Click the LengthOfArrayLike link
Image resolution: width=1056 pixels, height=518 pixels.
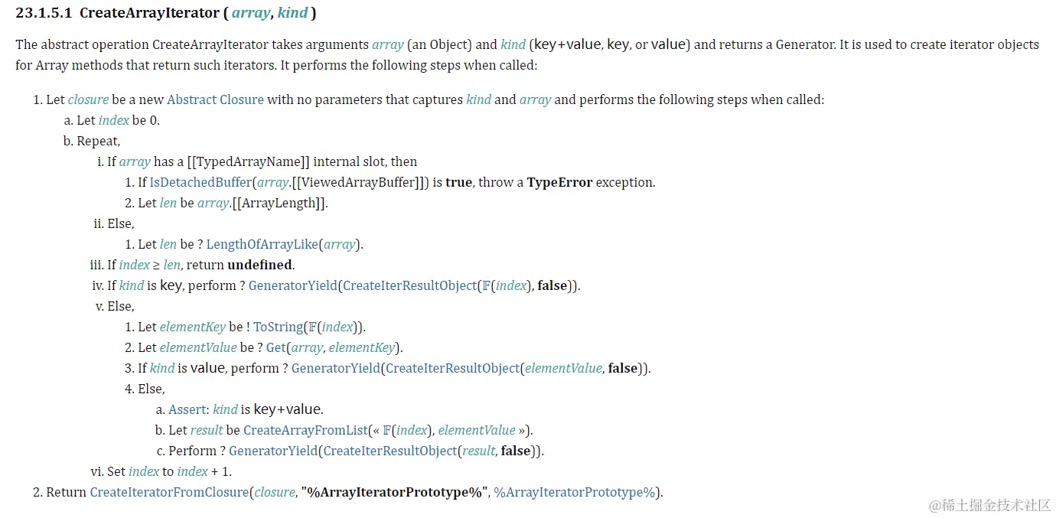tap(262, 244)
